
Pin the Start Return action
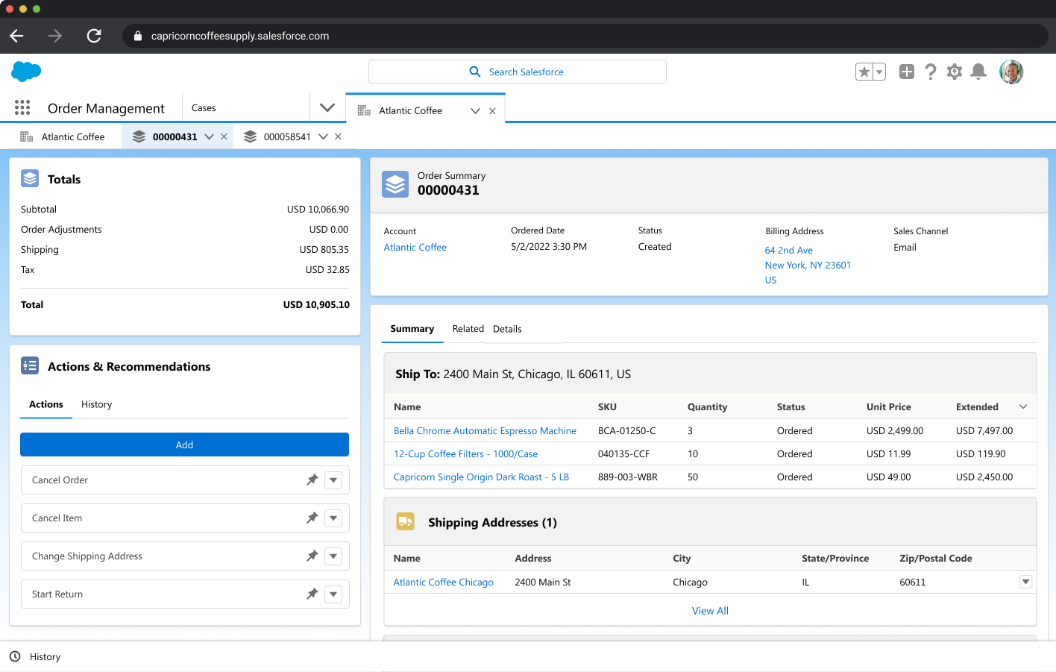(312, 594)
